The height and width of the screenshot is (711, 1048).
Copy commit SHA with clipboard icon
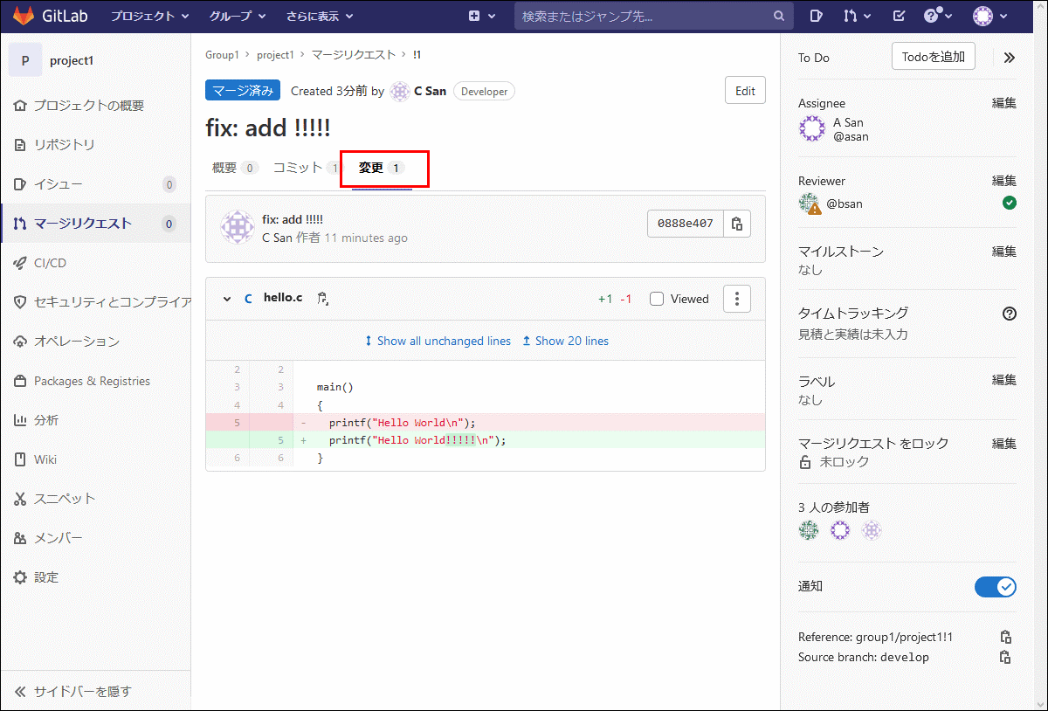point(737,224)
